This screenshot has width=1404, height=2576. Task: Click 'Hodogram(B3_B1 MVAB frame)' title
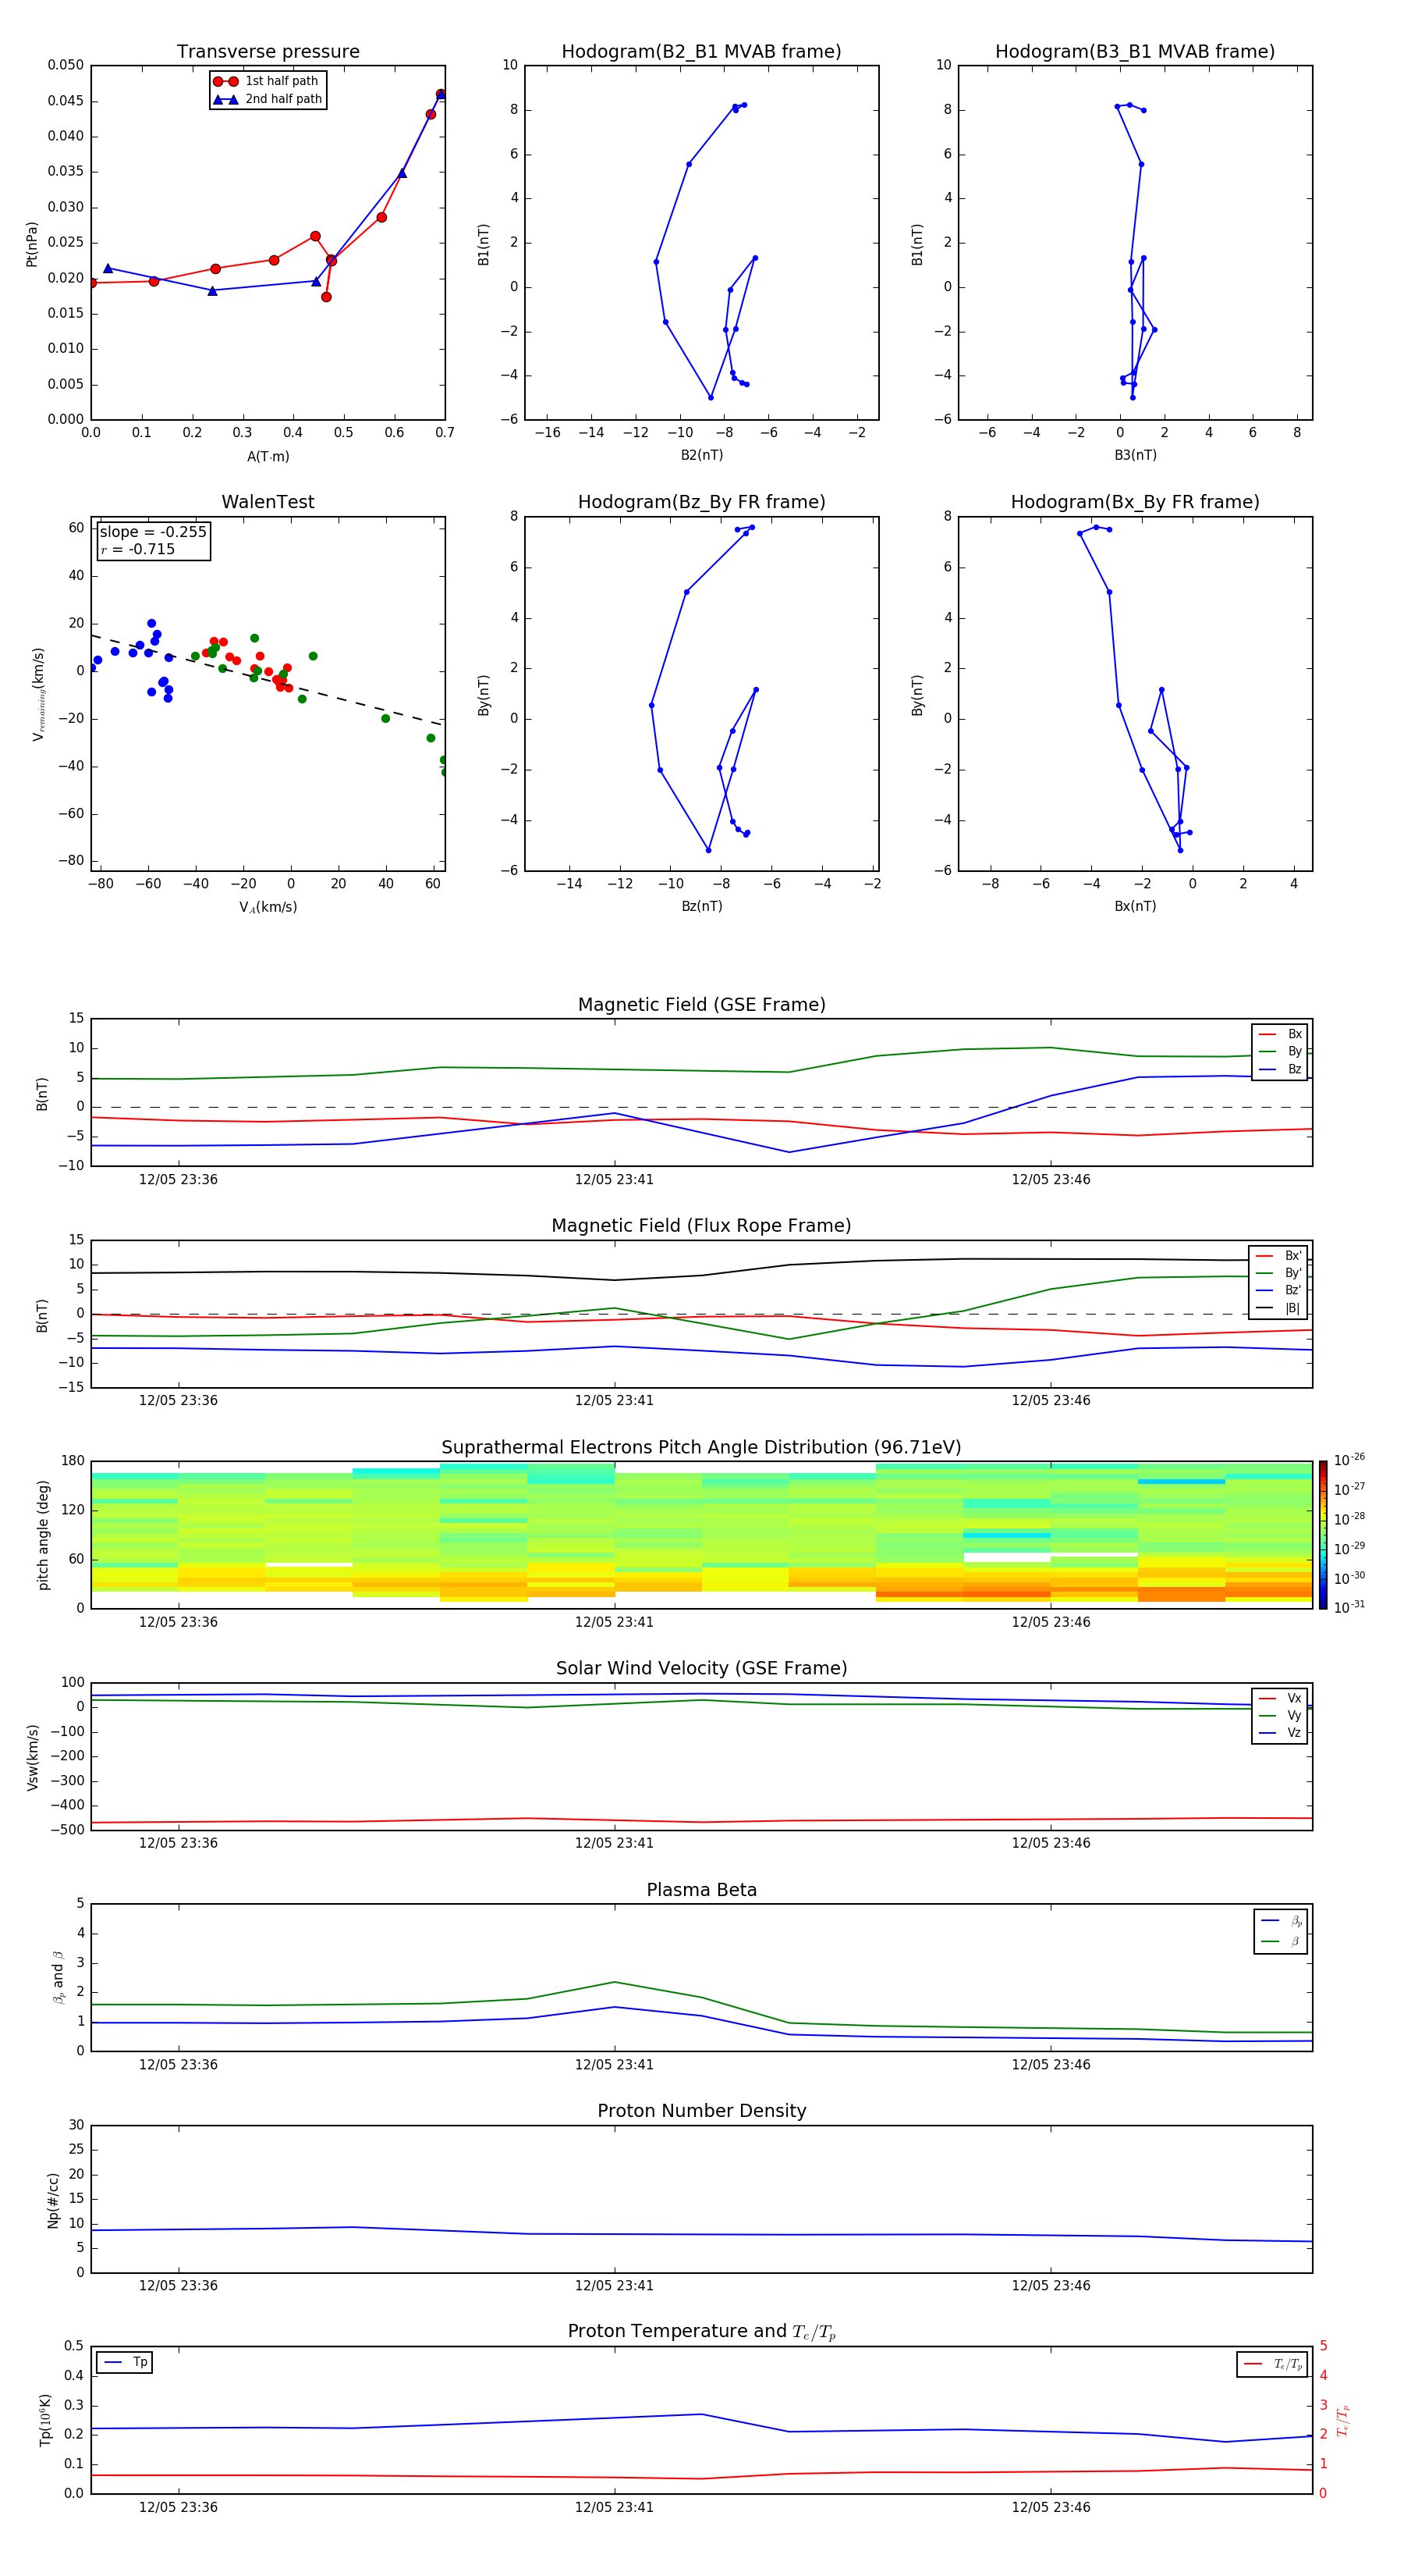pyautogui.click(x=1135, y=52)
